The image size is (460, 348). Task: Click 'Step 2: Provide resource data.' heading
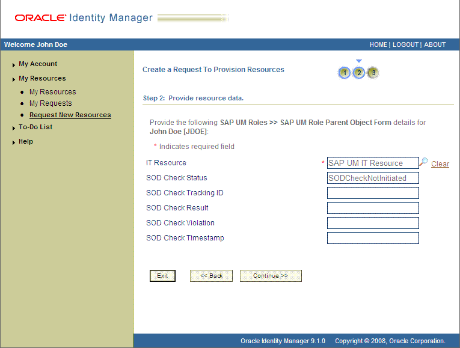[193, 98]
